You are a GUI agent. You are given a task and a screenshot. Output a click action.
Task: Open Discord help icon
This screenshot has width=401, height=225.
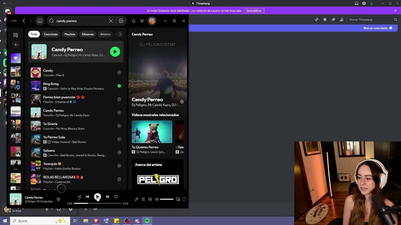pos(364,3)
